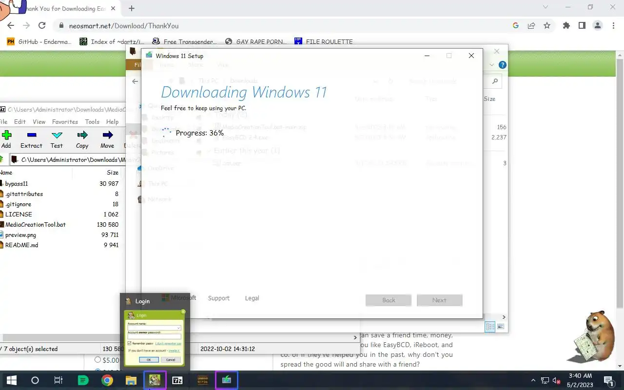Switch File Explorer to details view
Image resolution: width=624 pixels, height=390 pixels.
click(x=490, y=327)
